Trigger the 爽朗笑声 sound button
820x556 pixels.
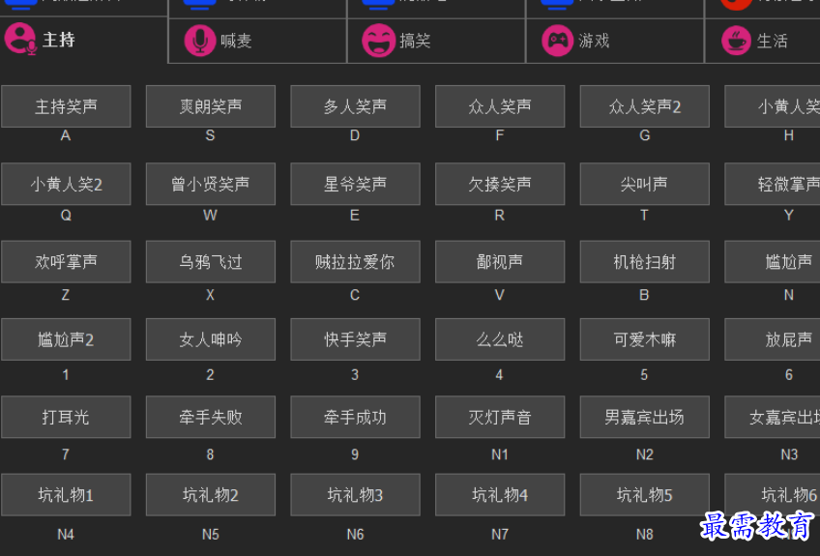coord(211,106)
